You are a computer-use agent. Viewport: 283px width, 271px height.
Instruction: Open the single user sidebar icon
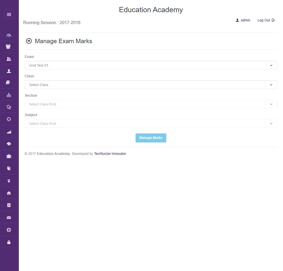point(9,71)
